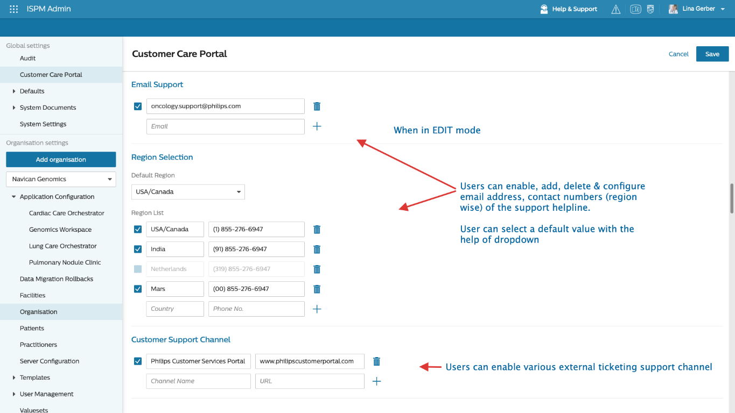Delete Philips Customer Services Portal channel

377,361
